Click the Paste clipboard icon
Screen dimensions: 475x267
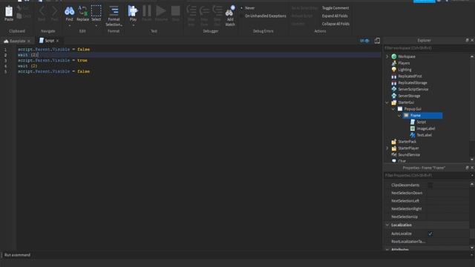9,11
